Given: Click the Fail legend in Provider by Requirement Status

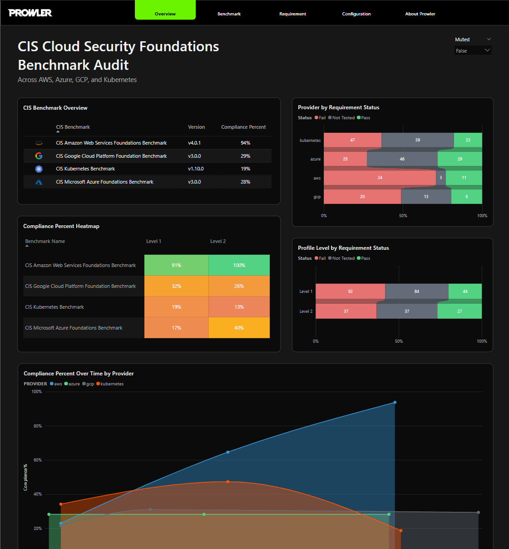Looking at the screenshot, I should pos(320,118).
